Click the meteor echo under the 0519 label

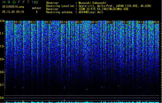click(x=140, y=88)
